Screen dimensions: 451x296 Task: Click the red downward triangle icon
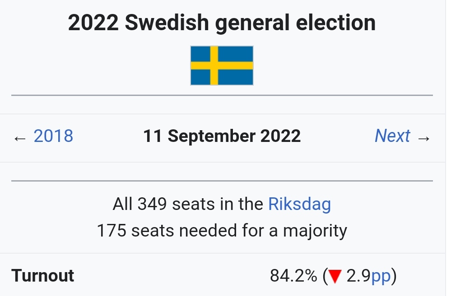[x=335, y=276]
